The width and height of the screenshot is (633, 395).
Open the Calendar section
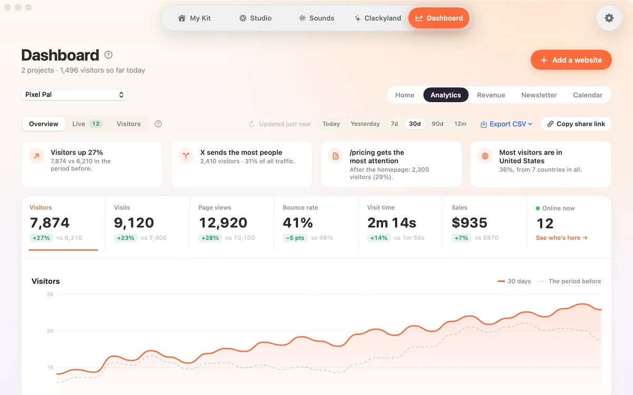(588, 95)
